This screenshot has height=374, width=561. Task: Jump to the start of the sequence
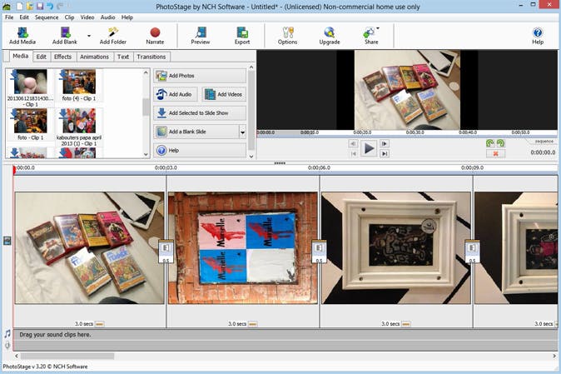point(353,153)
